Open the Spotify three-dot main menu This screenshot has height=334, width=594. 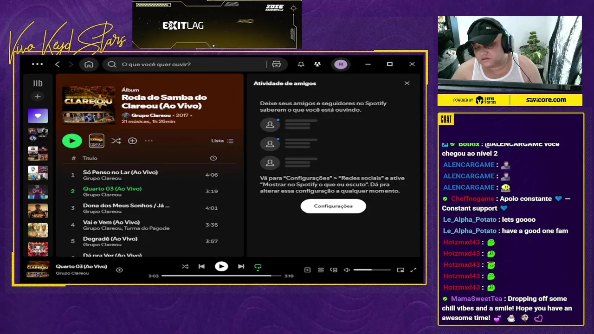pos(37,64)
